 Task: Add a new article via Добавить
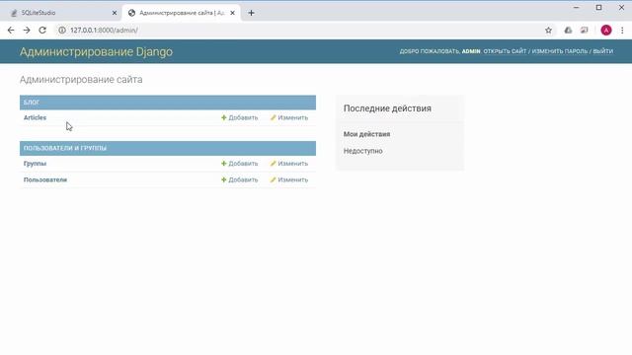pyautogui.click(x=239, y=117)
